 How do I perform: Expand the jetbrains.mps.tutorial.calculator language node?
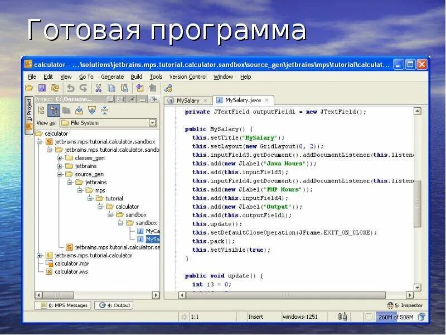40,256
